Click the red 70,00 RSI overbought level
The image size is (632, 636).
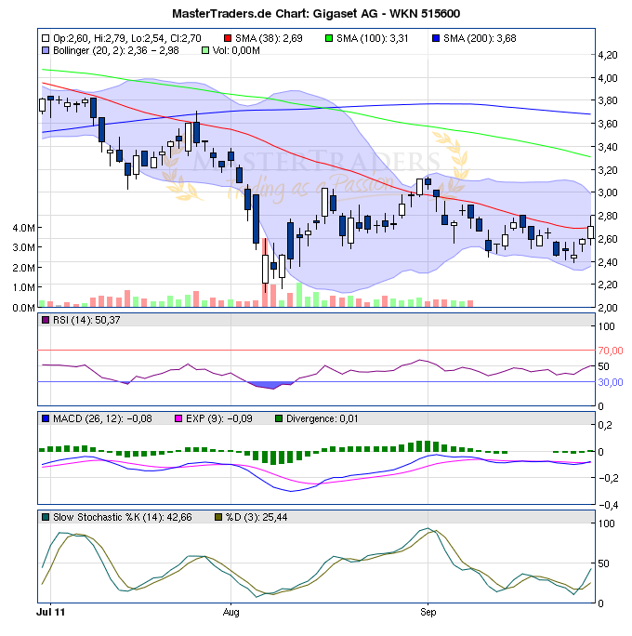611,351
